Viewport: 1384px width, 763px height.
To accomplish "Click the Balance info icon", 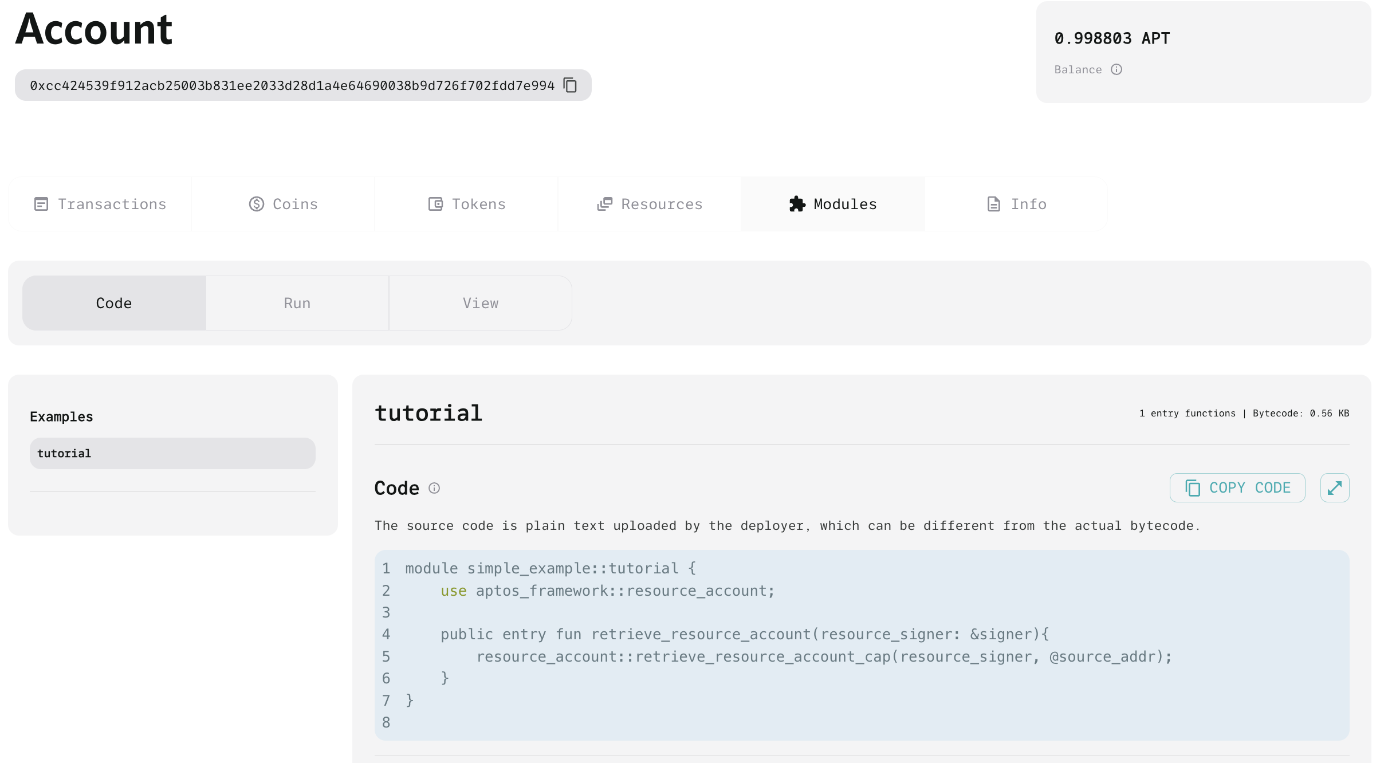I will 1116,69.
